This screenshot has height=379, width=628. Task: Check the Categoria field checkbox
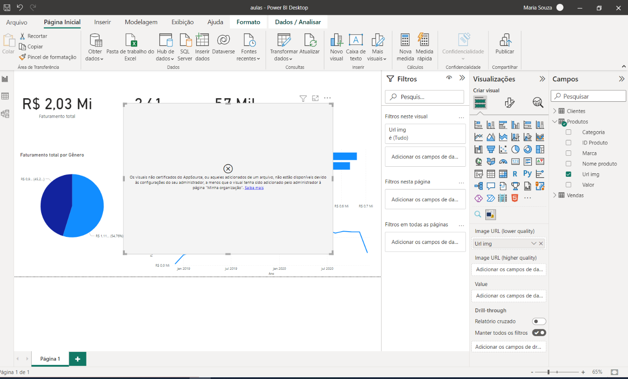click(x=568, y=132)
